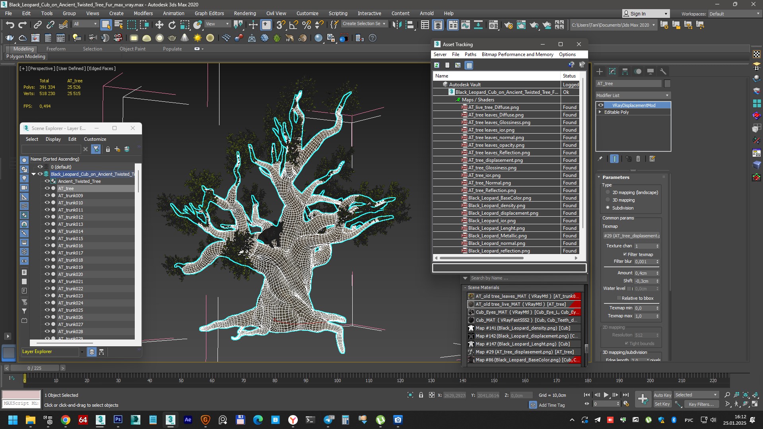This screenshot has width=763, height=429.
Task: Click the lock icon in Scene Explorer
Action: [x=108, y=149]
